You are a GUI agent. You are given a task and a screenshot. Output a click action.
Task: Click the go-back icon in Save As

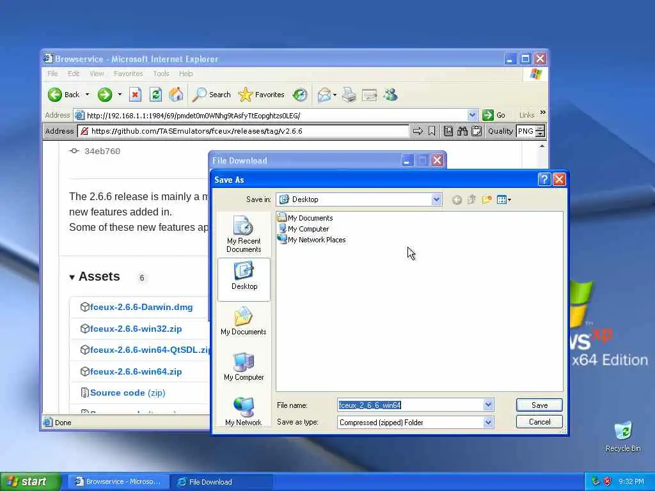pyautogui.click(x=457, y=200)
